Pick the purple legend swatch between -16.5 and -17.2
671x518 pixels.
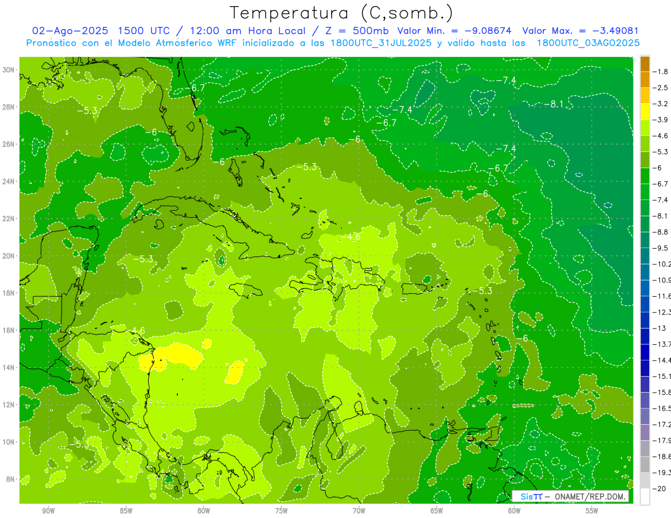pyautogui.click(x=645, y=416)
